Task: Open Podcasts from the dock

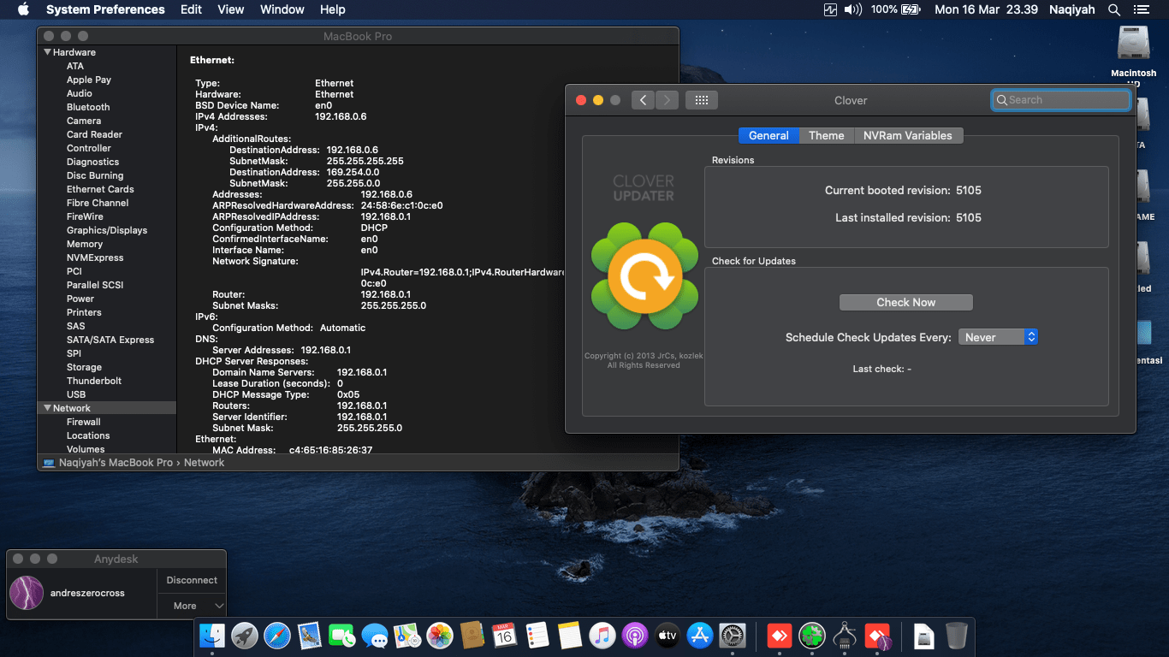Action: (635, 636)
